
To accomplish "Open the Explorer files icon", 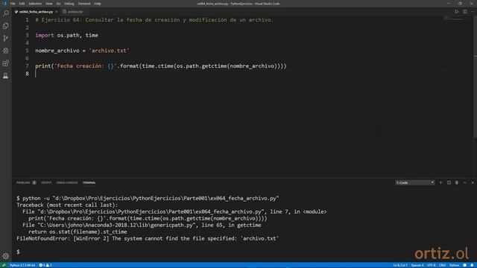I will (6, 26).
